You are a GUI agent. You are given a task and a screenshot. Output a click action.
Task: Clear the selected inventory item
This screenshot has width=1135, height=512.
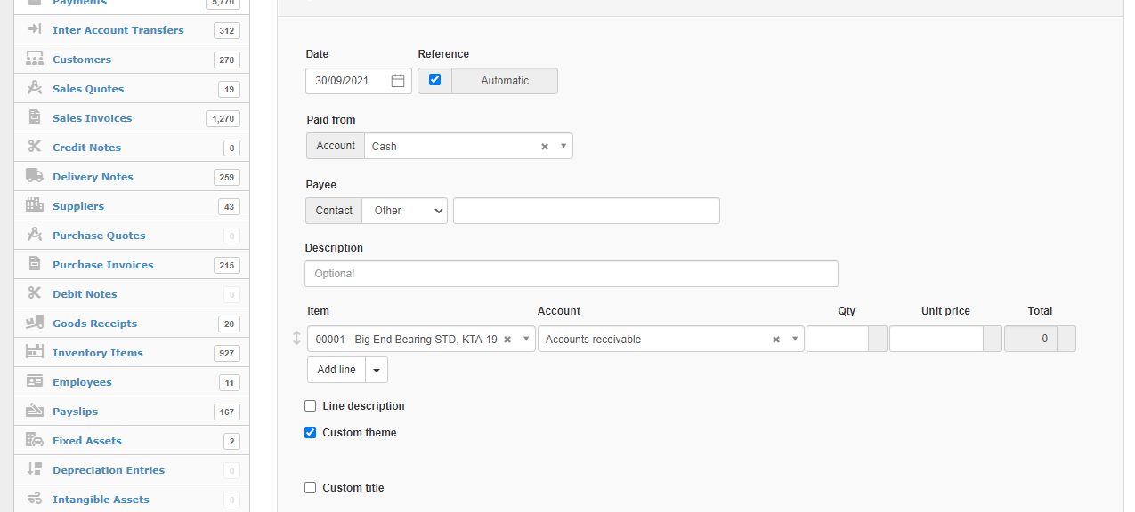507,340
